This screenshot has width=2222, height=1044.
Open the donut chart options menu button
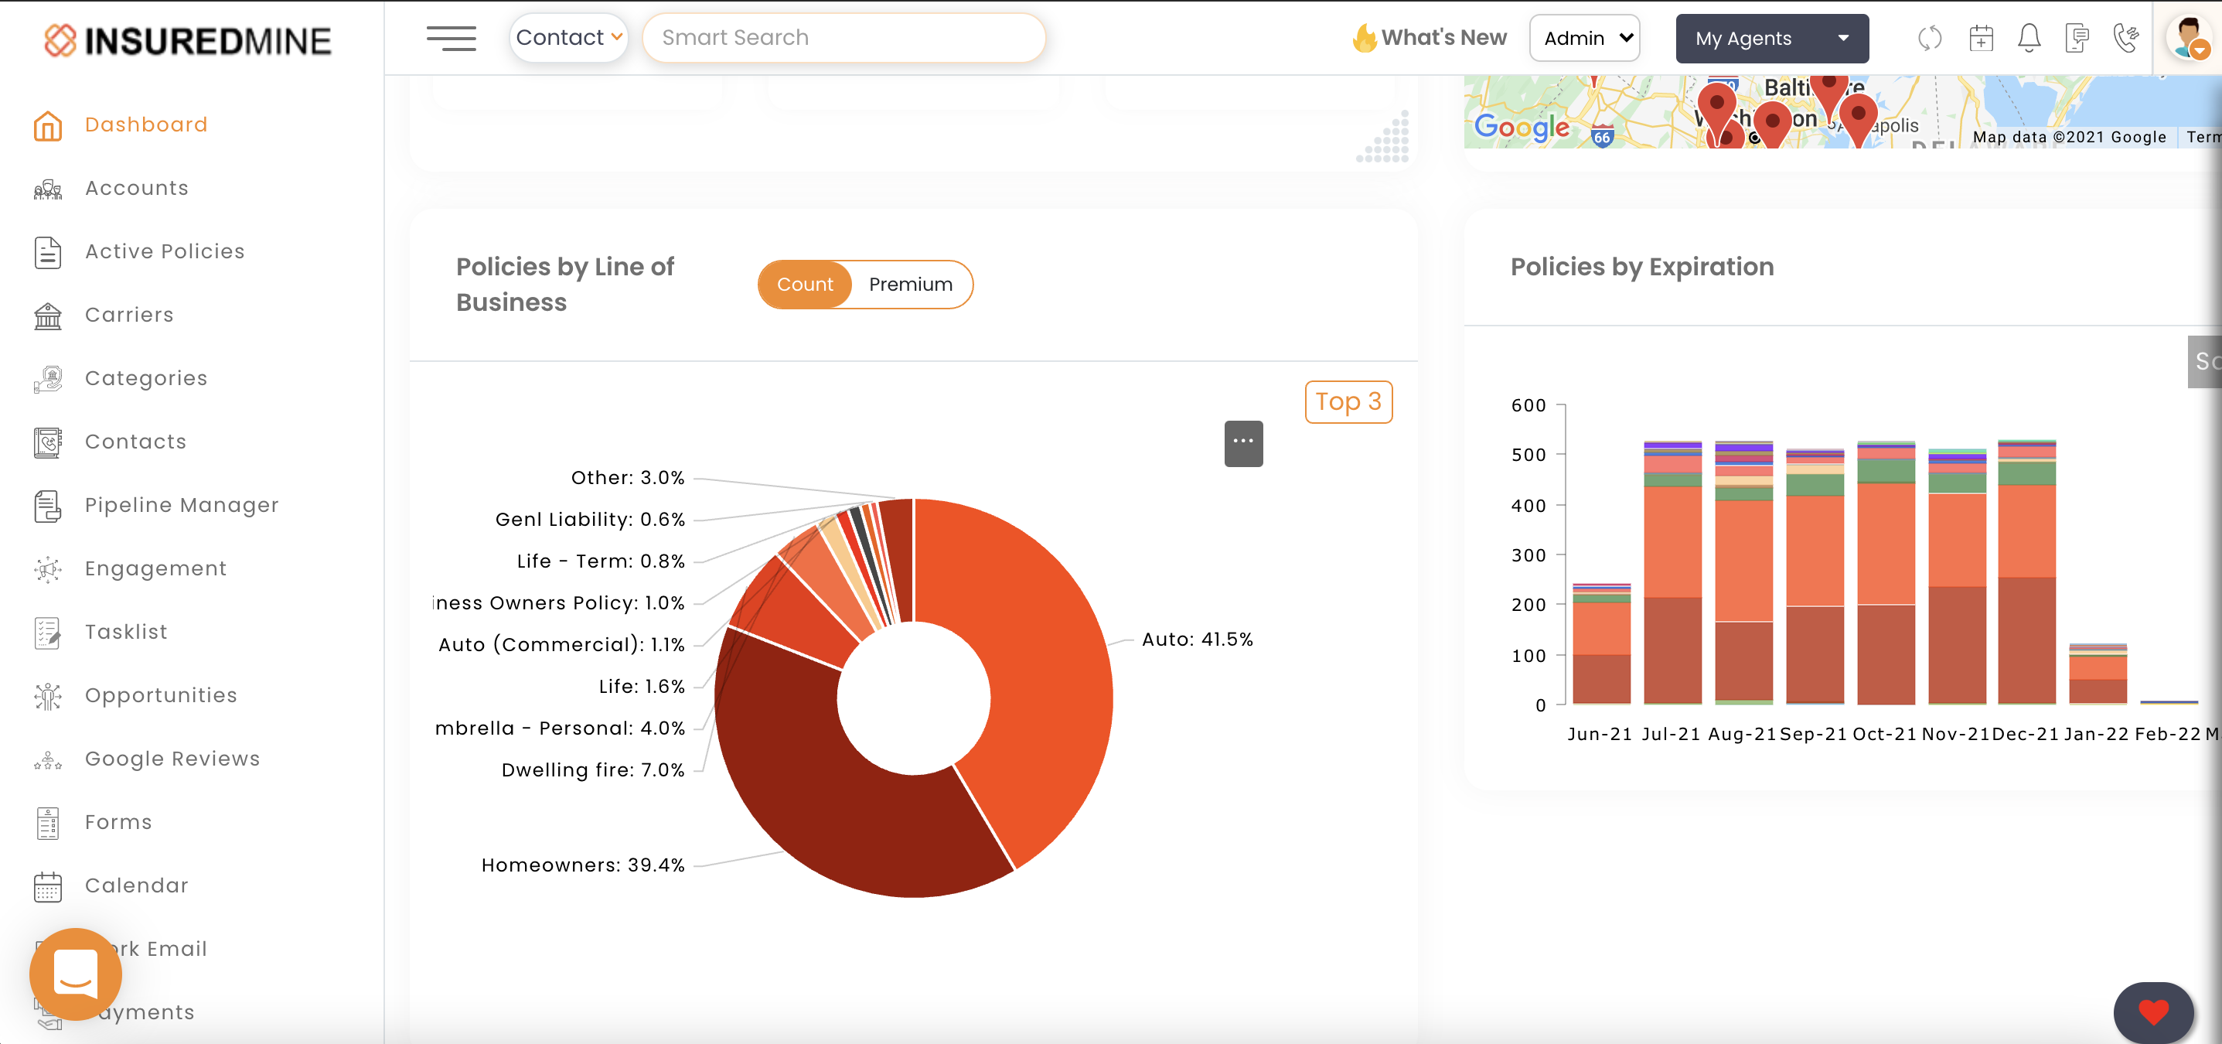1243,442
